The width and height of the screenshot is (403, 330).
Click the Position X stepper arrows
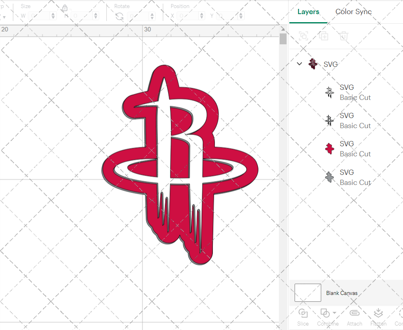(x=201, y=16)
